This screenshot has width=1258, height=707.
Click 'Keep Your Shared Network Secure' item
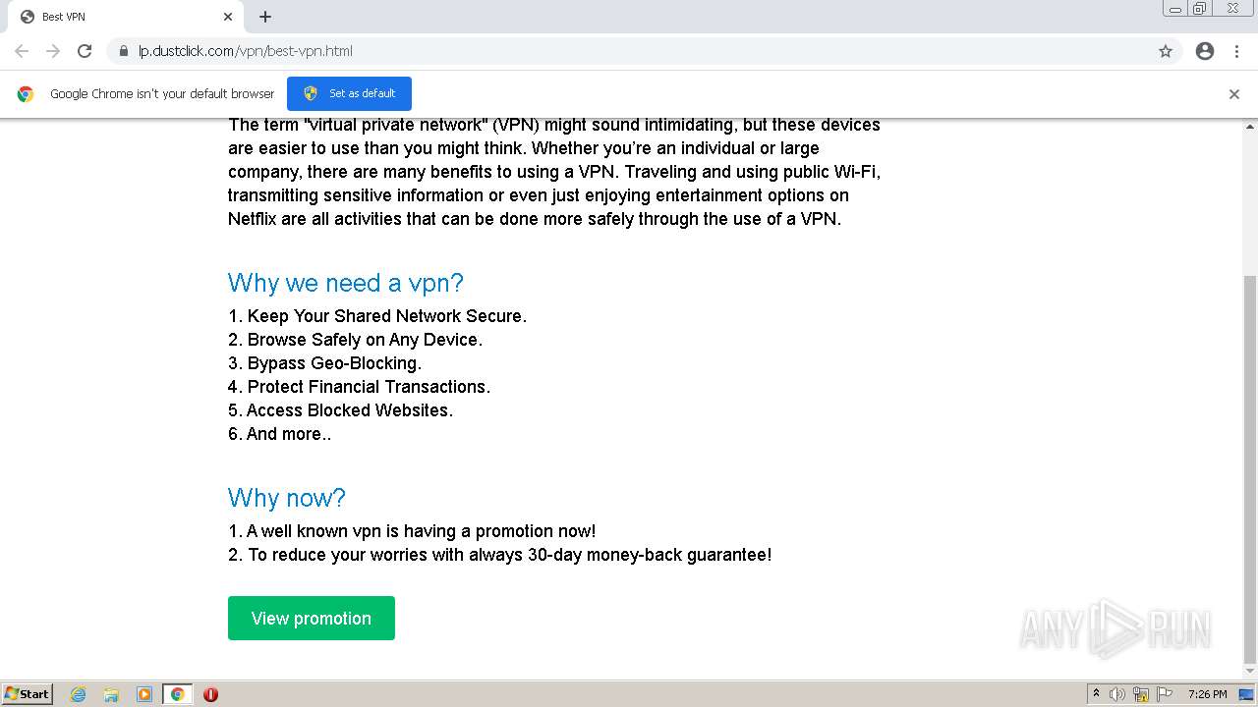pos(377,316)
